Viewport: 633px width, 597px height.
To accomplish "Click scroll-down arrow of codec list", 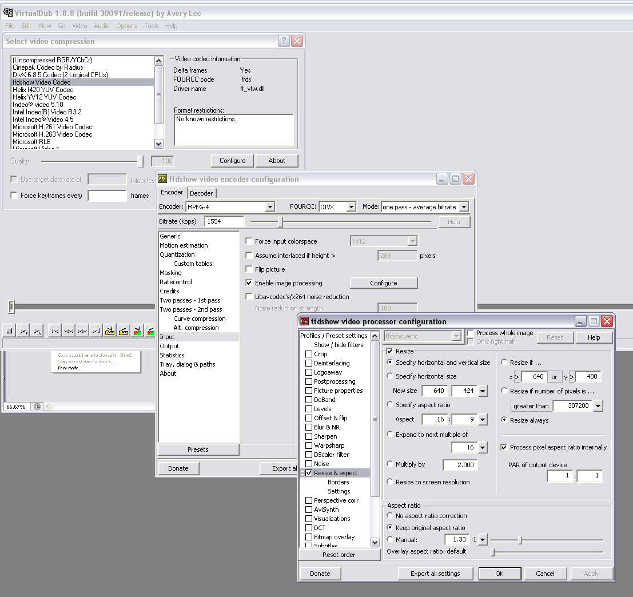I will pos(158,144).
